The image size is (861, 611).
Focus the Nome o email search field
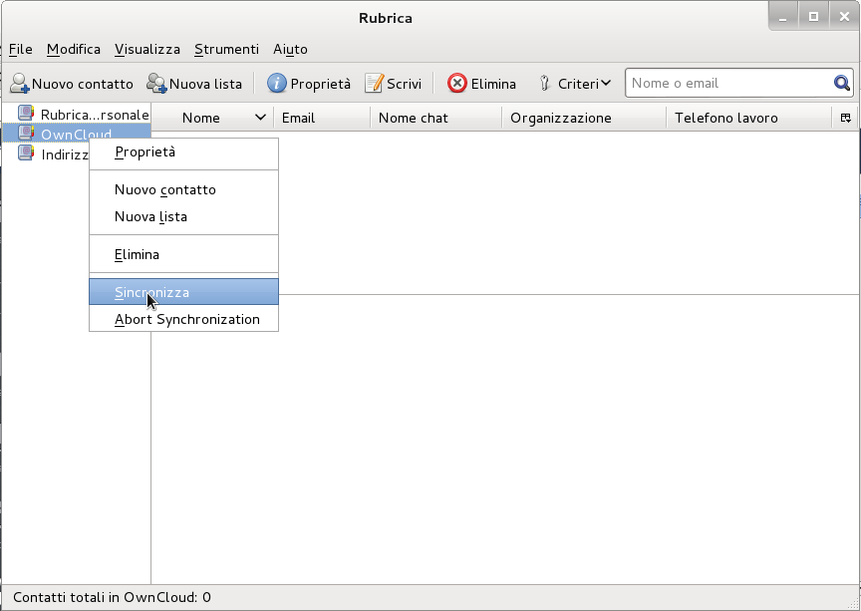click(x=727, y=84)
